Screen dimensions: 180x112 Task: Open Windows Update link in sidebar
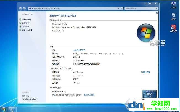point(29,99)
